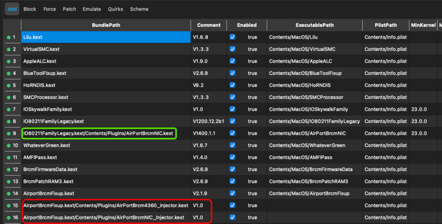Select the VirtualSMC.kext row
The height and width of the screenshot is (224, 442).
(x=106, y=49)
